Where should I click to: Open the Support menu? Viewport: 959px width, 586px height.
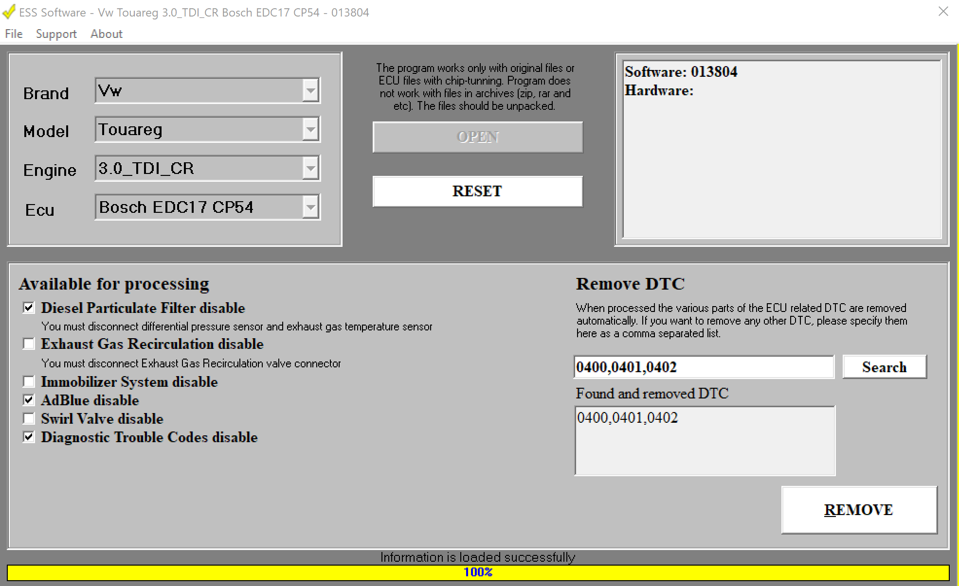coord(56,34)
